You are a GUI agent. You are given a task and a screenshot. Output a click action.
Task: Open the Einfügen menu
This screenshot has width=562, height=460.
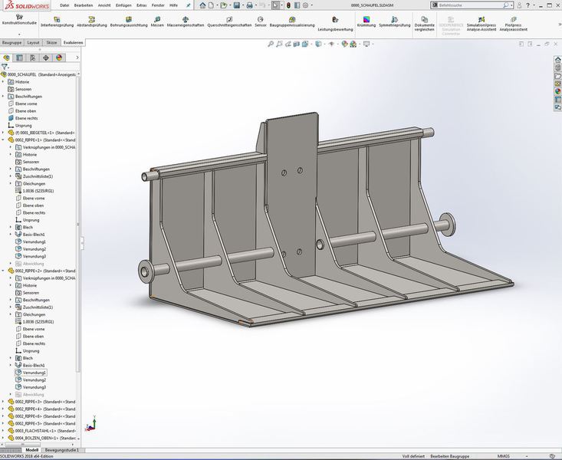(123, 5)
